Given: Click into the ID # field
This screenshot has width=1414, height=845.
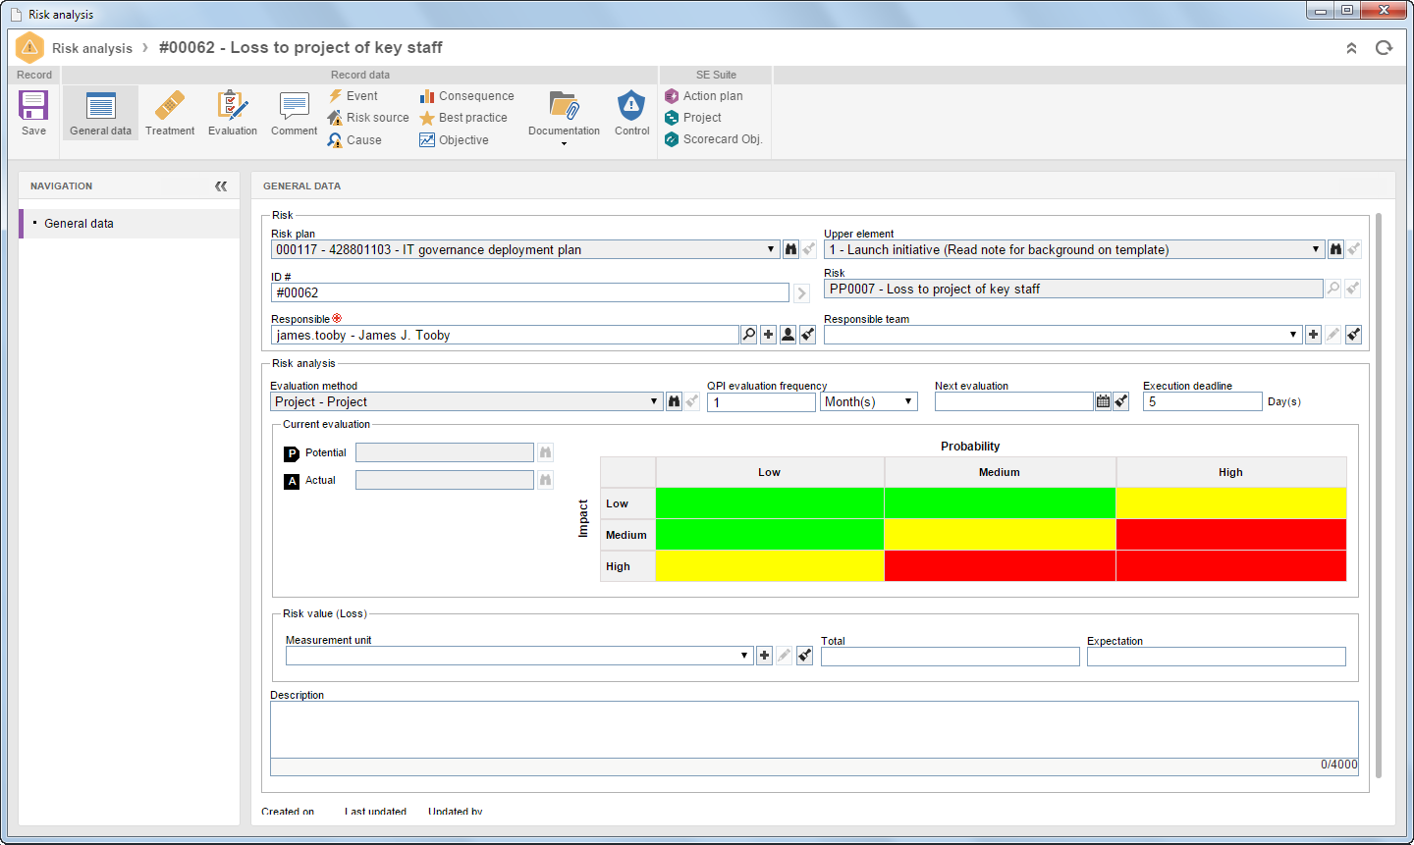Looking at the screenshot, I should (x=530, y=292).
